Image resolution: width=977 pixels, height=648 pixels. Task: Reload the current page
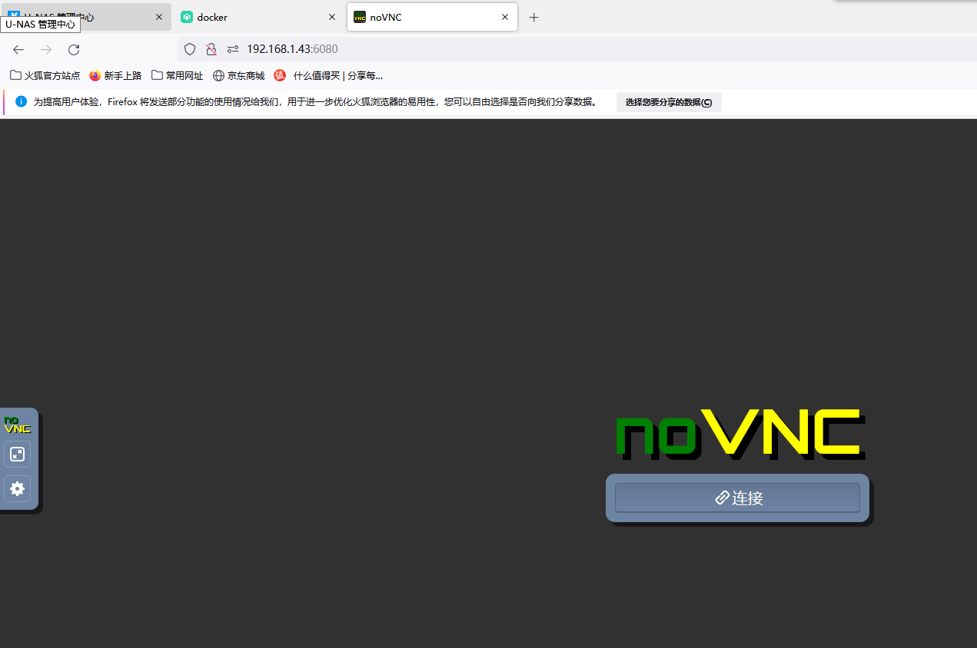coord(73,49)
